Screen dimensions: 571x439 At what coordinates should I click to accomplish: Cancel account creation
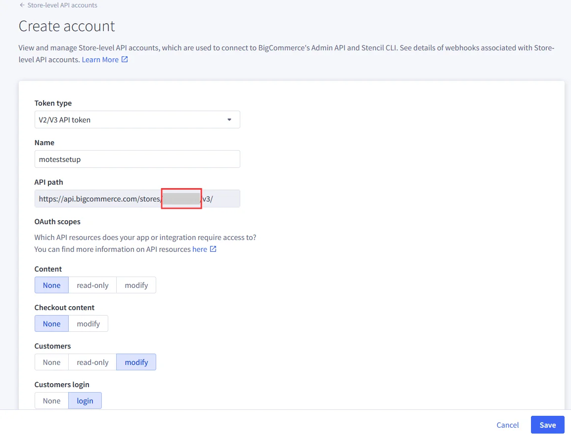(x=507, y=425)
